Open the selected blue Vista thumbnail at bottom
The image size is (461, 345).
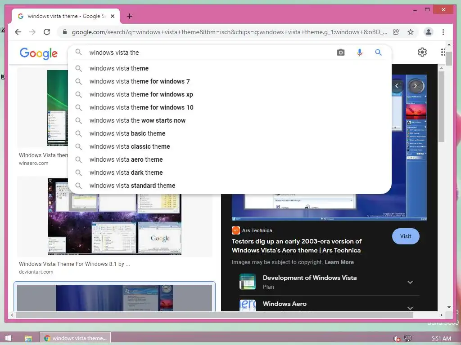pos(115,298)
